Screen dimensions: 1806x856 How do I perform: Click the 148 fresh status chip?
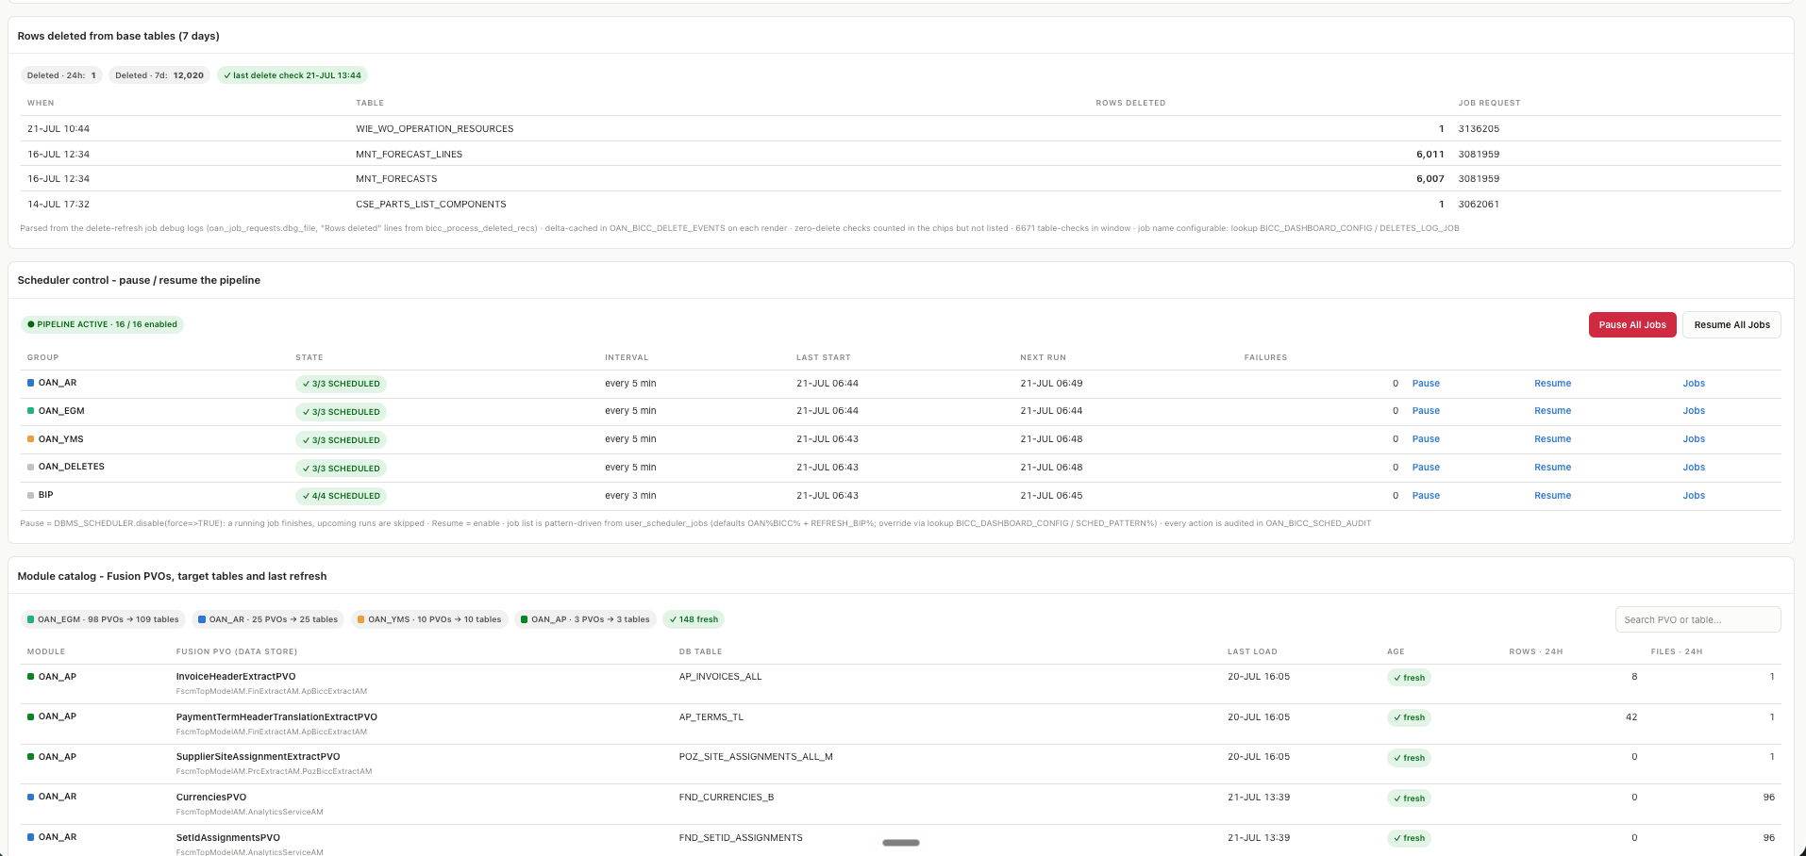click(x=694, y=619)
